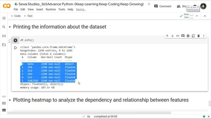Image resolution: width=211 pixels, height=119 pixels.
Task: Open the Comment button
Action: click(x=163, y=6)
